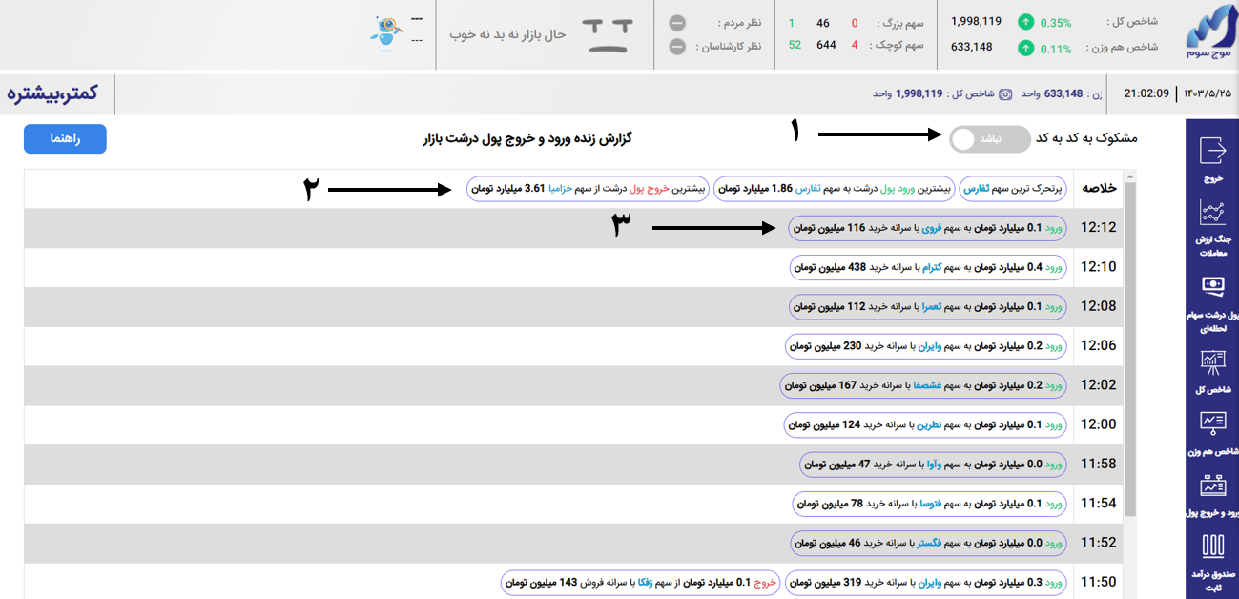Click the شاخص هم وزن value 633,148 in header
Screen dimensions: 1239x599
(x=972, y=47)
